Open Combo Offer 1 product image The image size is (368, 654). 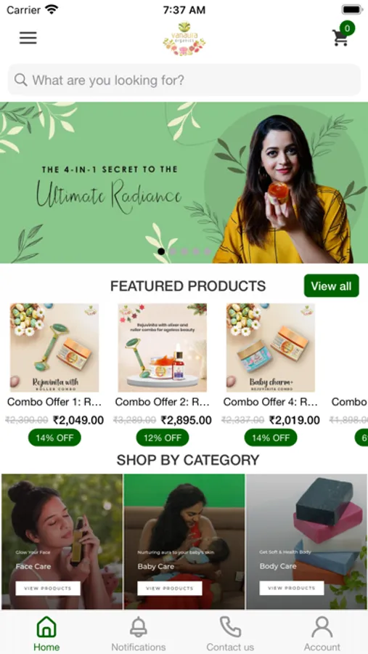54,347
